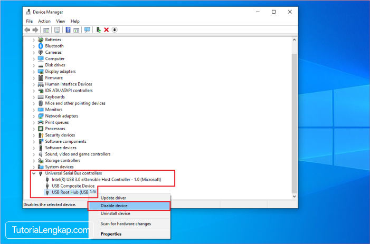
Task: Select the Batteries category icon
Action: pos(41,40)
